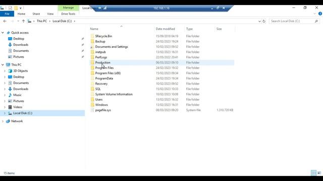Select Program Files (x86) folder icon
The width and height of the screenshot is (323, 181).
click(92, 73)
